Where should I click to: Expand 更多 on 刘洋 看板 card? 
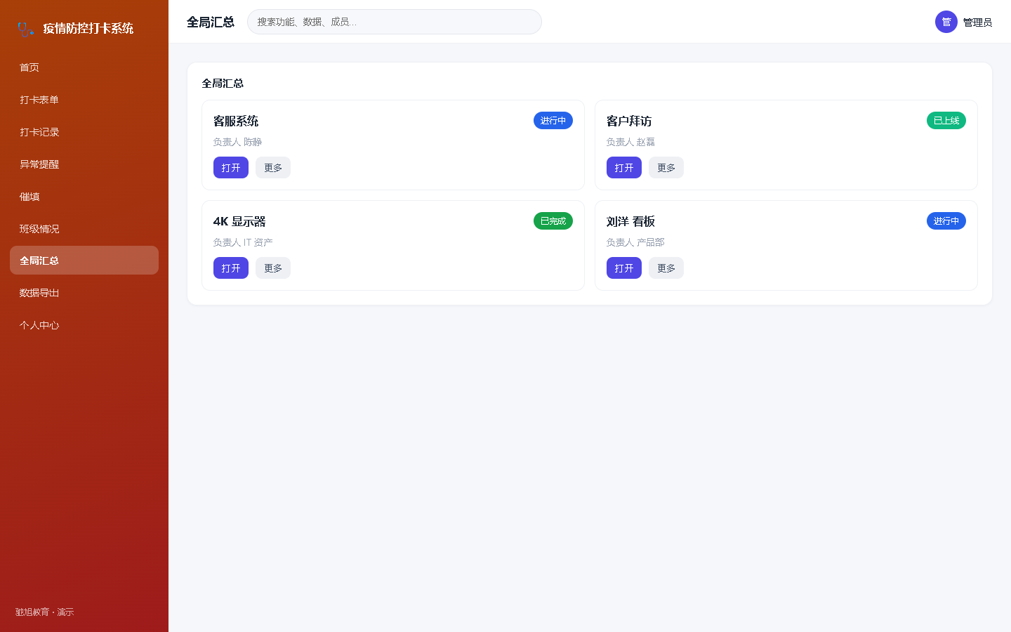666,268
